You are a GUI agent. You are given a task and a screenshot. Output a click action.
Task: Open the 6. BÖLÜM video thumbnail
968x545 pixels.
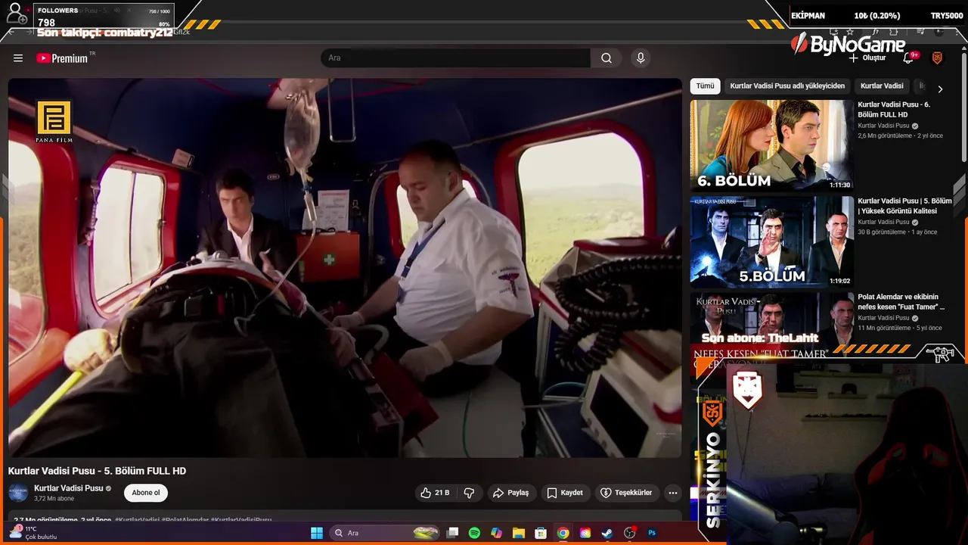point(771,145)
